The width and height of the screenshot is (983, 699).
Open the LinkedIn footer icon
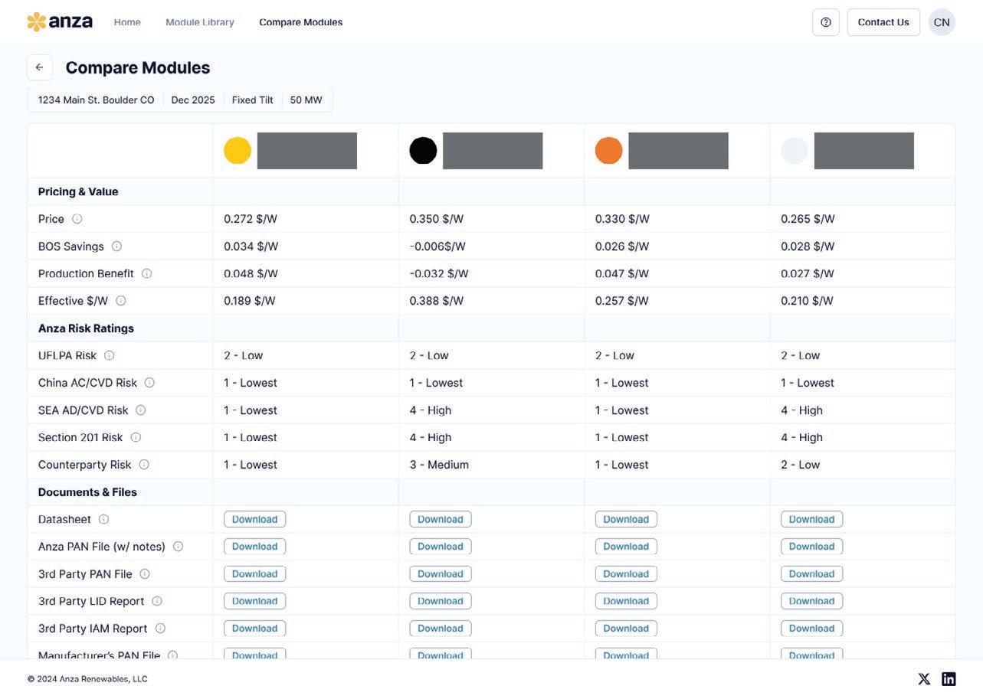tap(949, 679)
